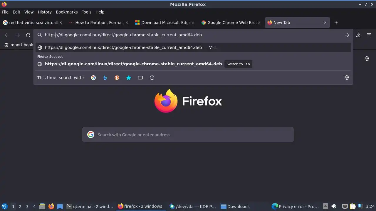Click the Search with Google homepage box
Image resolution: width=376 pixels, height=211 pixels.
point(188,135)
